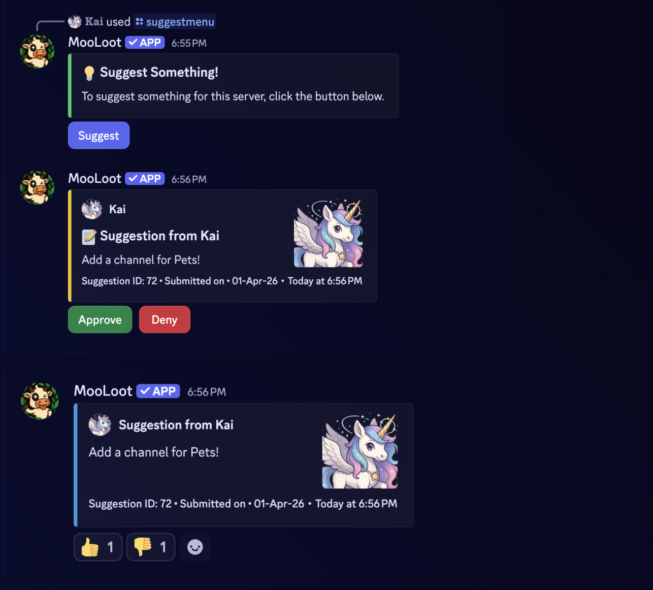
Task: Click Kai's small avatar in the reply header
Action: [x=75, y=21]
